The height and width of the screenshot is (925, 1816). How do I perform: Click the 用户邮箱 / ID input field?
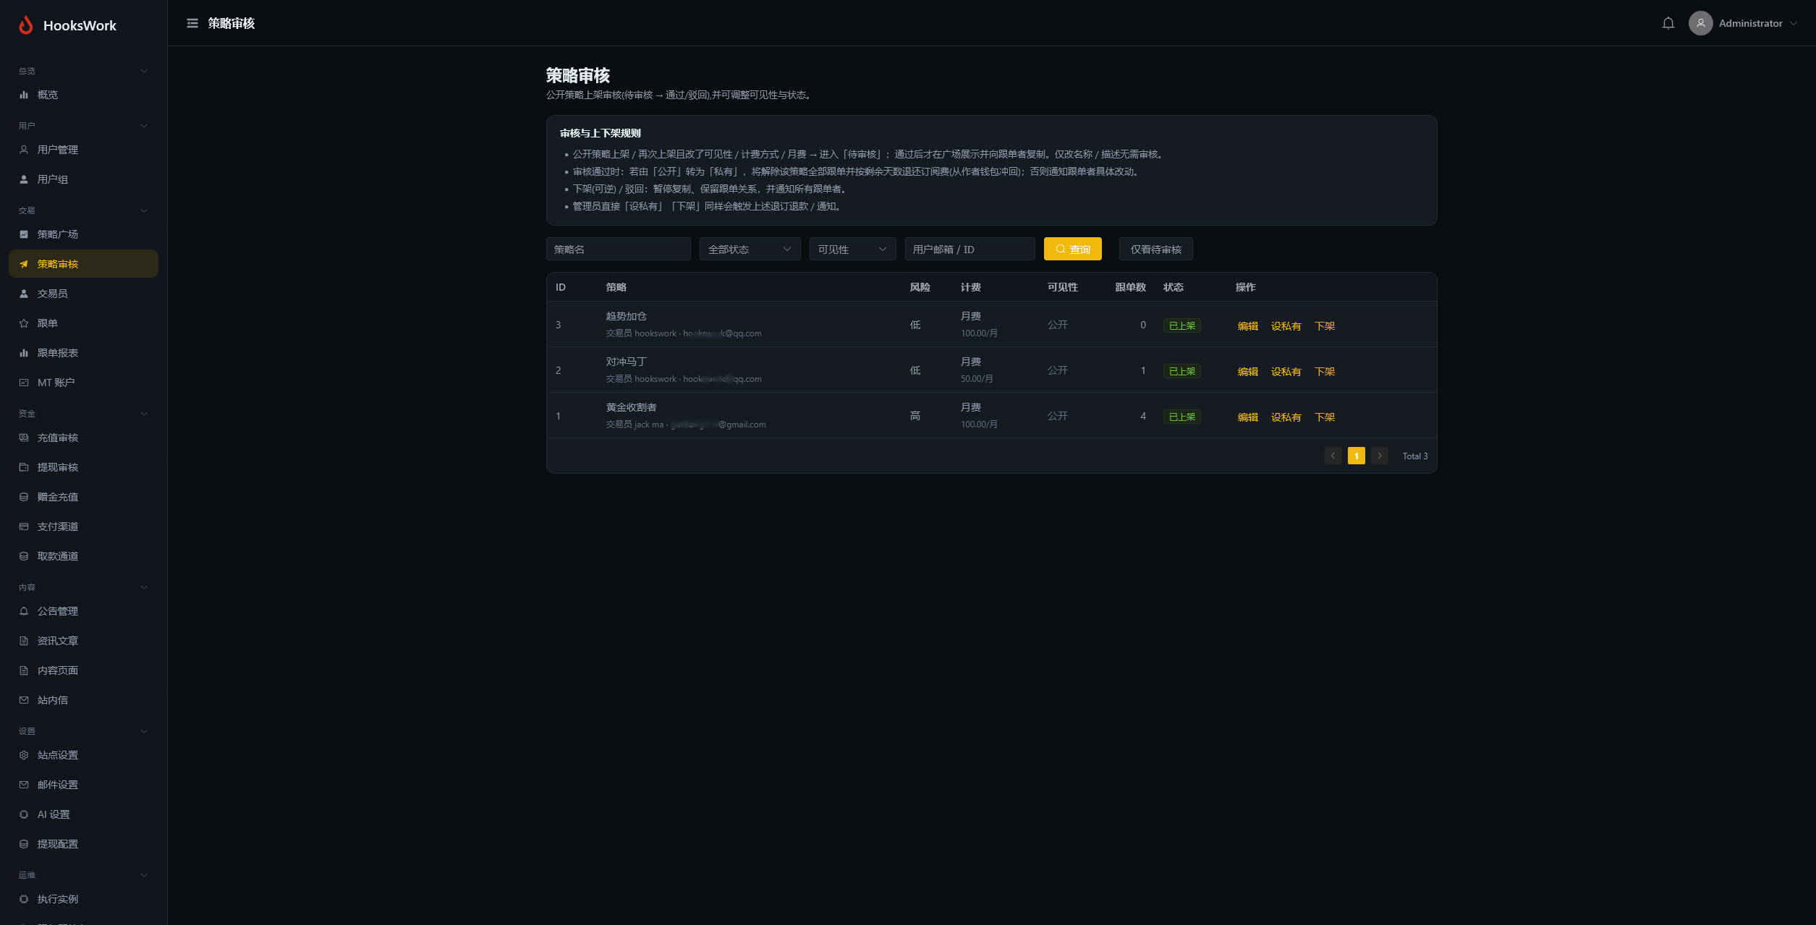click(969, 249)
